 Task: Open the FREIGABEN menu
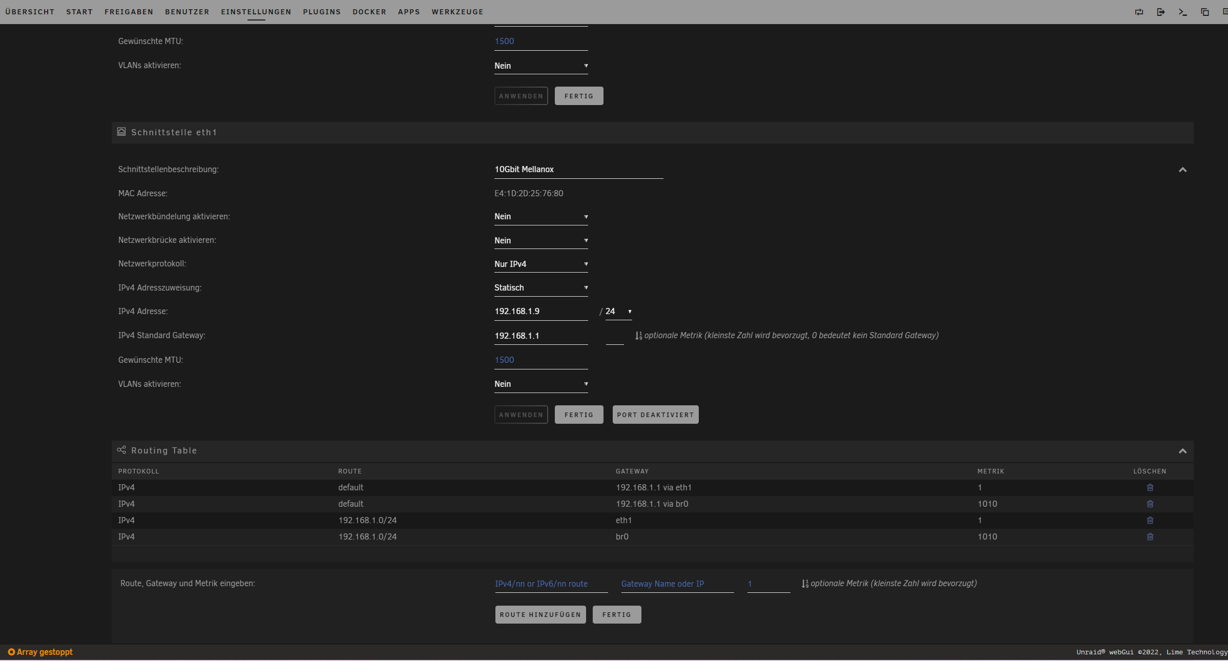tap(129, 12)
